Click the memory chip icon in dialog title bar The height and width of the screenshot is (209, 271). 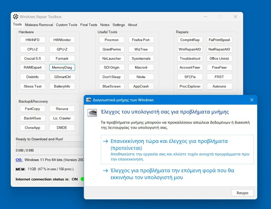click(89, 100)
